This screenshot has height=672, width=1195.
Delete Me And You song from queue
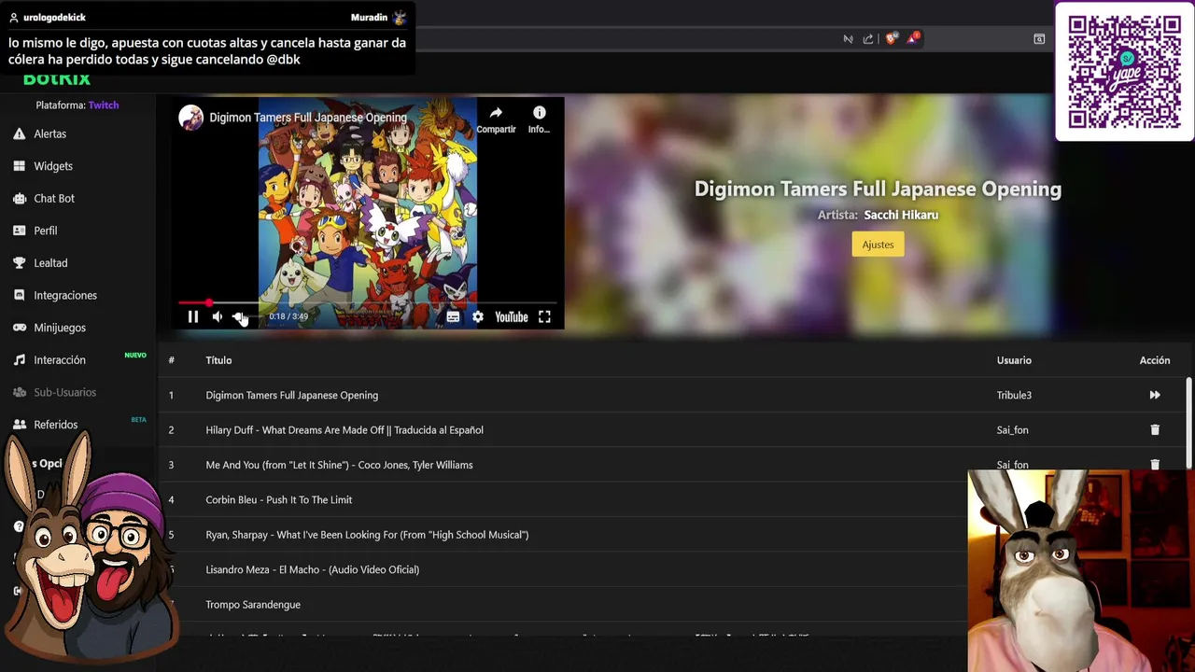(x=1155, y=464)
